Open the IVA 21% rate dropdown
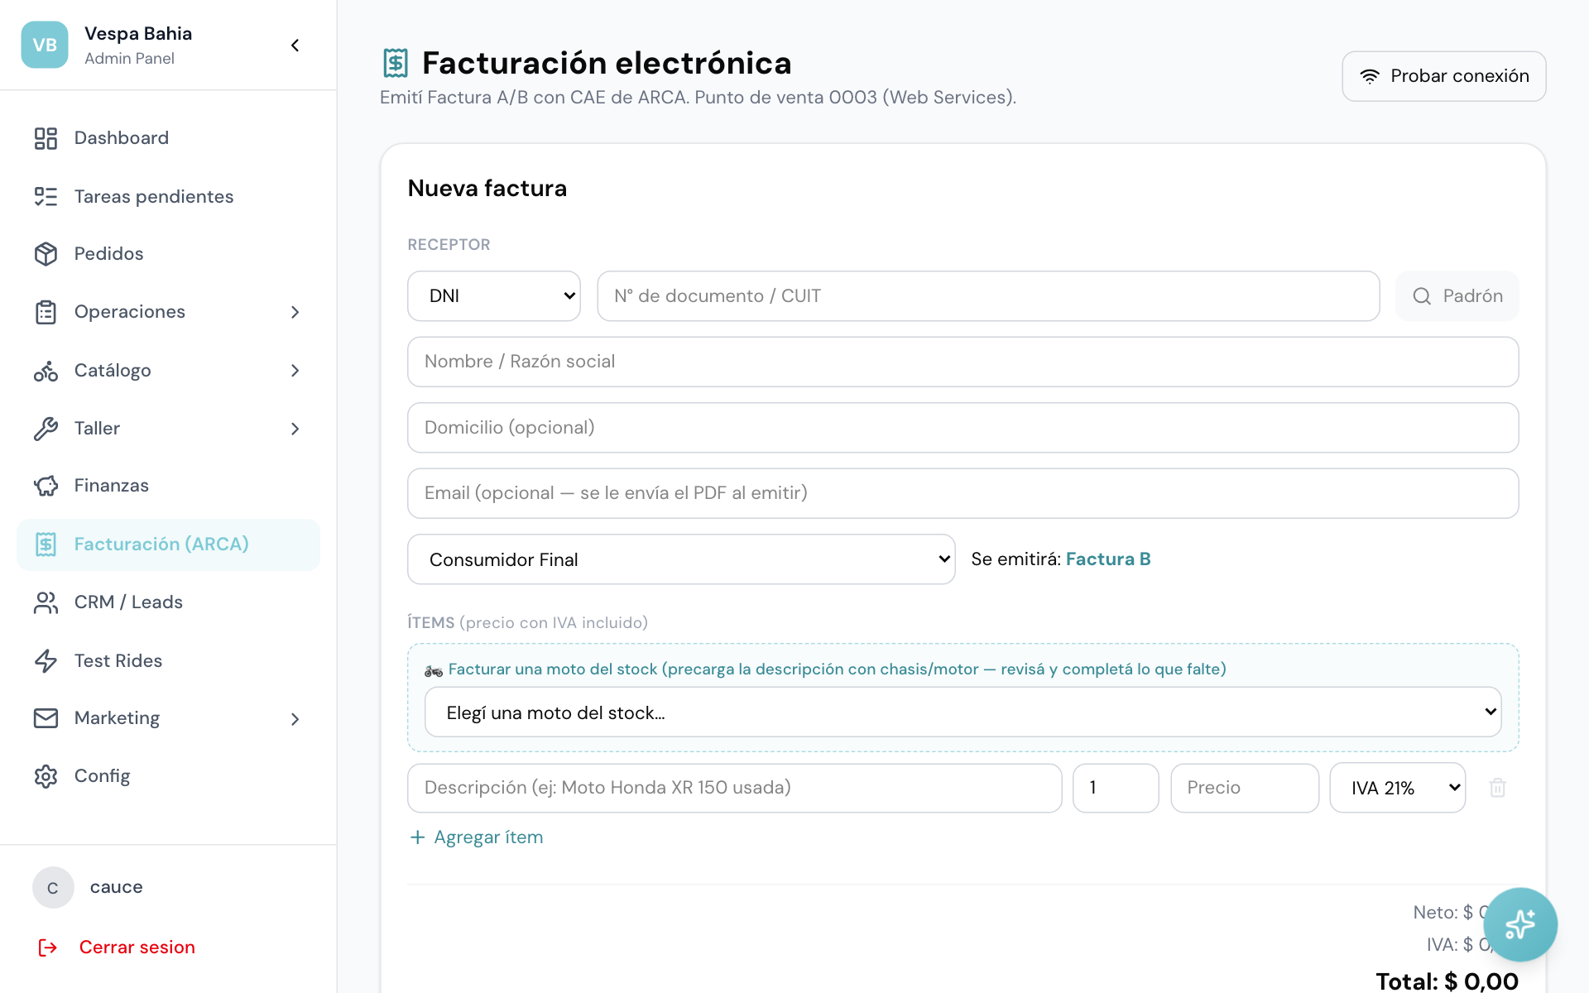 click(1397, 788)
